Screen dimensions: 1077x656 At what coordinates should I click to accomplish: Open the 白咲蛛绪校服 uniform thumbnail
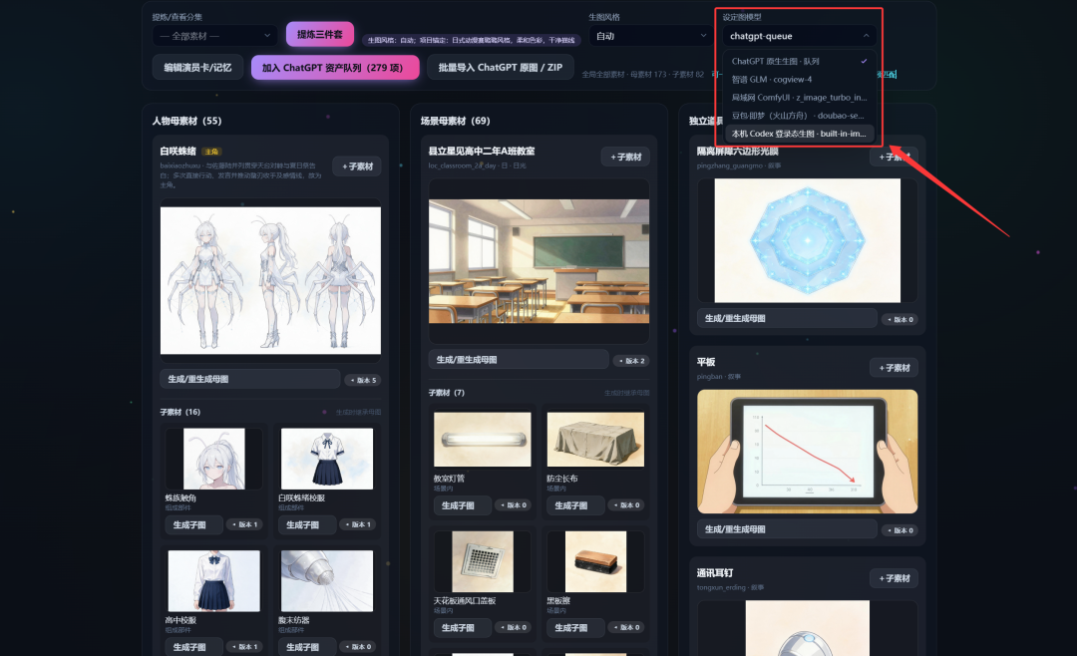point(327,459)
